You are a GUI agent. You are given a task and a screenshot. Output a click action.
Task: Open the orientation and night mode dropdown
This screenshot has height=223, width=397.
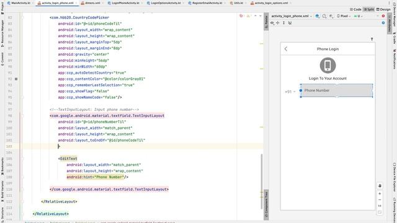(x=324, y=16)
